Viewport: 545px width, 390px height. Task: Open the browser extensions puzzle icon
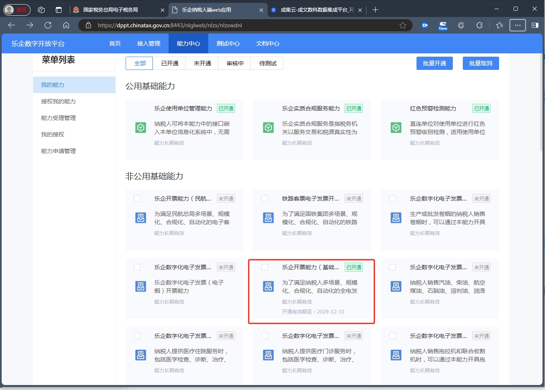pyautogui.click(x=479, y=25)
